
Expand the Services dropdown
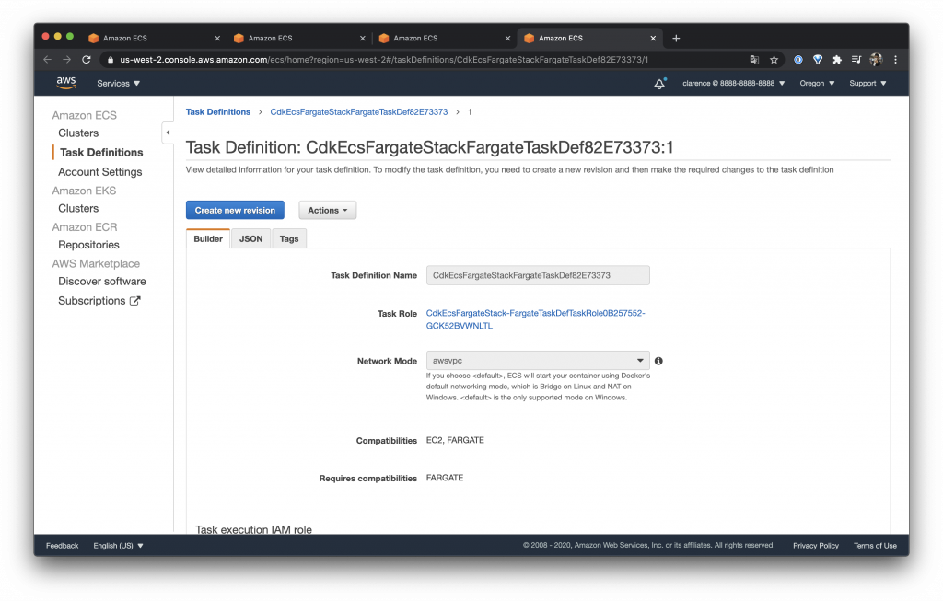[x=119, y=84]
